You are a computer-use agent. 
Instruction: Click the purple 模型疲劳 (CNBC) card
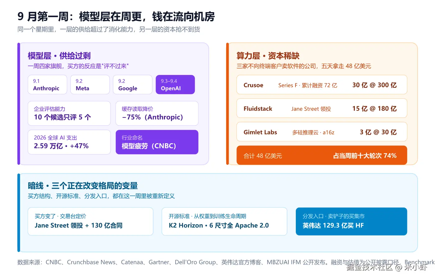pos(157,142)
